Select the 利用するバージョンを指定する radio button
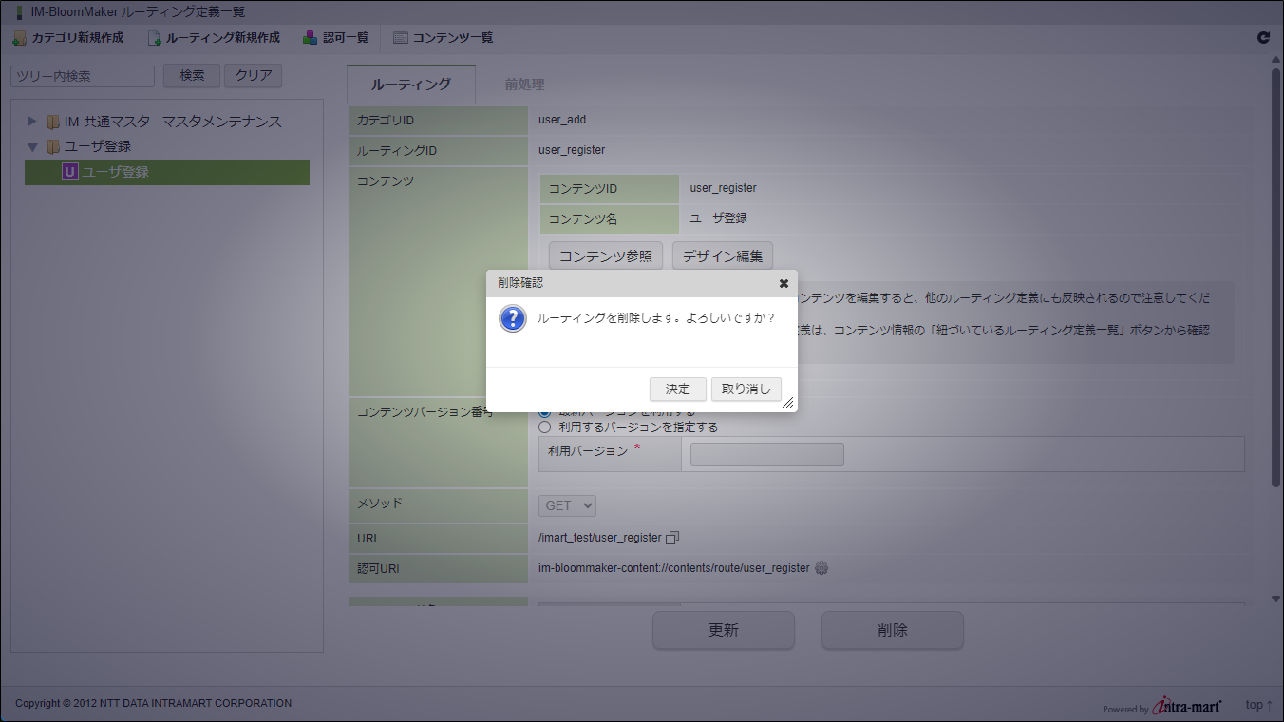The width and height of the screenshot is (1284, 722). coord(544,427)
